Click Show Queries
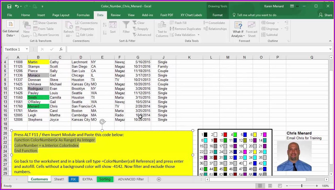 click(x=45, y=23)
